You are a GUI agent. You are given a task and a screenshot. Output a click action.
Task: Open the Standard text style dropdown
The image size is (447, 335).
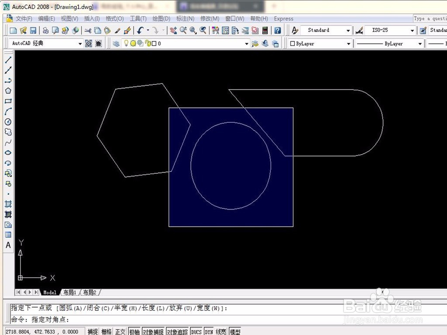348,30
